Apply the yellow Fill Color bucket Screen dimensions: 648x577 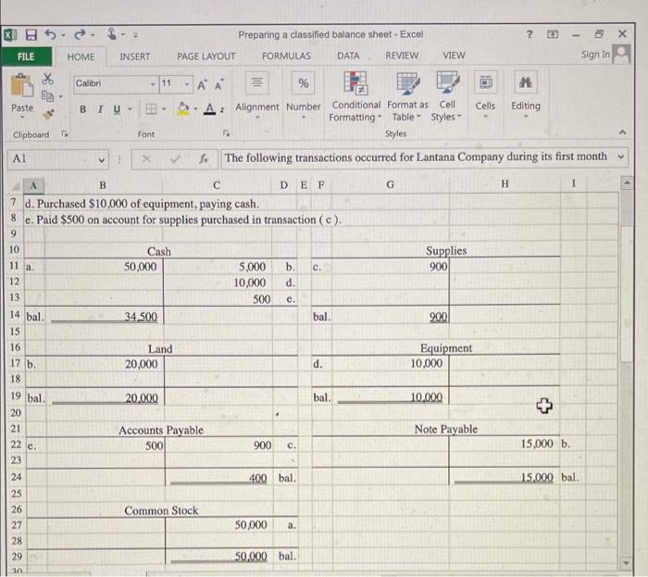point(183,109)
